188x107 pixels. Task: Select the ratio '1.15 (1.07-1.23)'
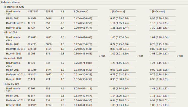[159, 96]
